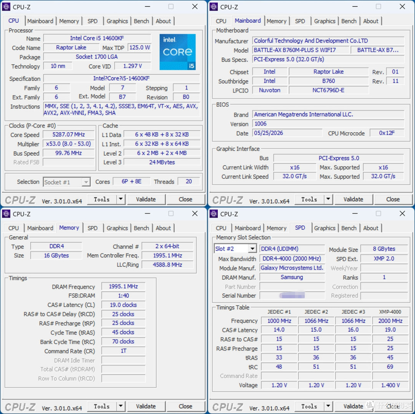The image size is (415, 414).
Task: Click the XMP-4000 voltage cell 1.400 V
Action: 390,385
